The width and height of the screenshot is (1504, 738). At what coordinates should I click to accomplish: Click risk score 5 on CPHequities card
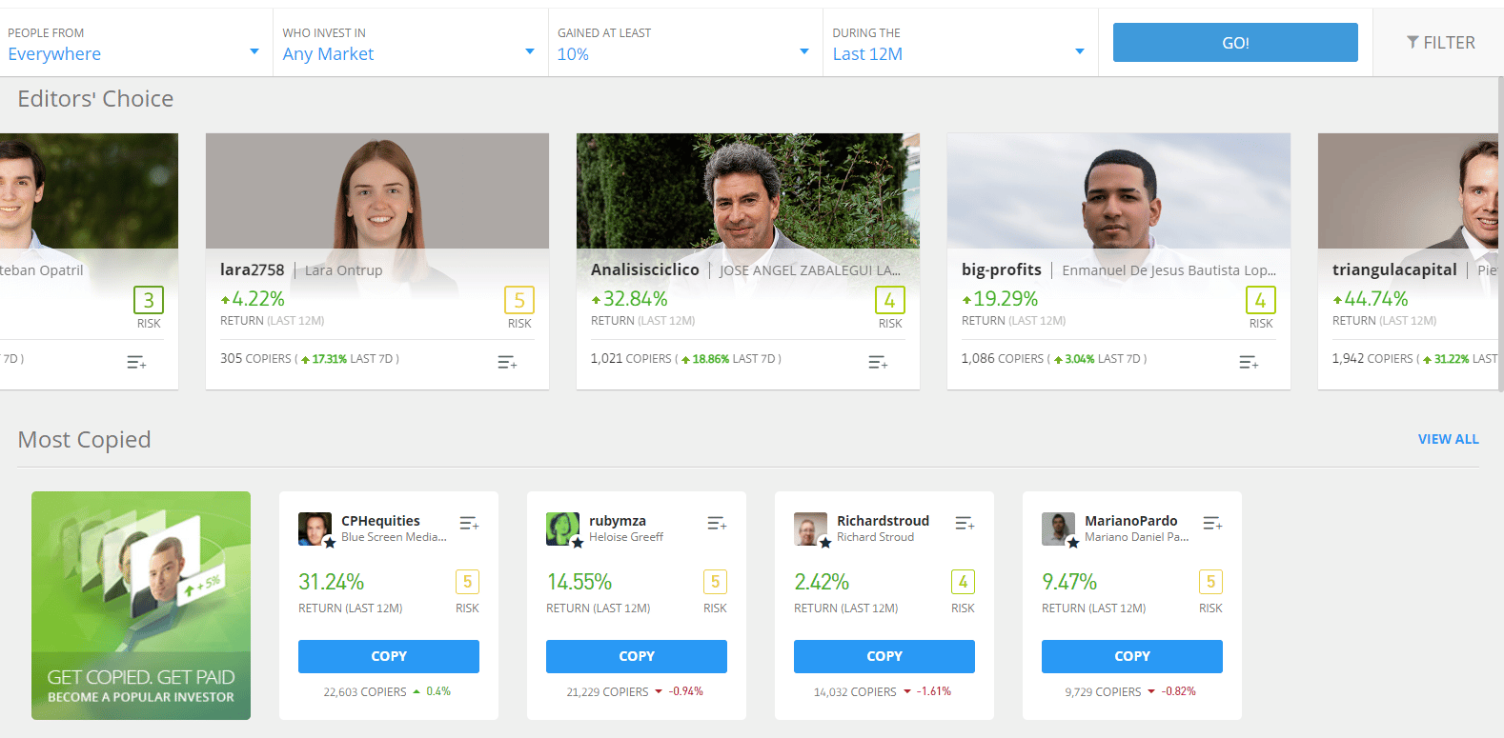coord(467,582)
